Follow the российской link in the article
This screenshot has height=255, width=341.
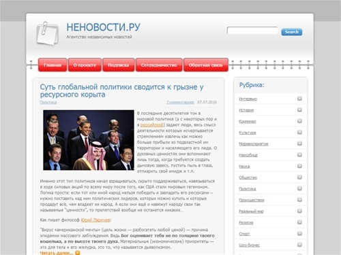(x=152, y=125)
